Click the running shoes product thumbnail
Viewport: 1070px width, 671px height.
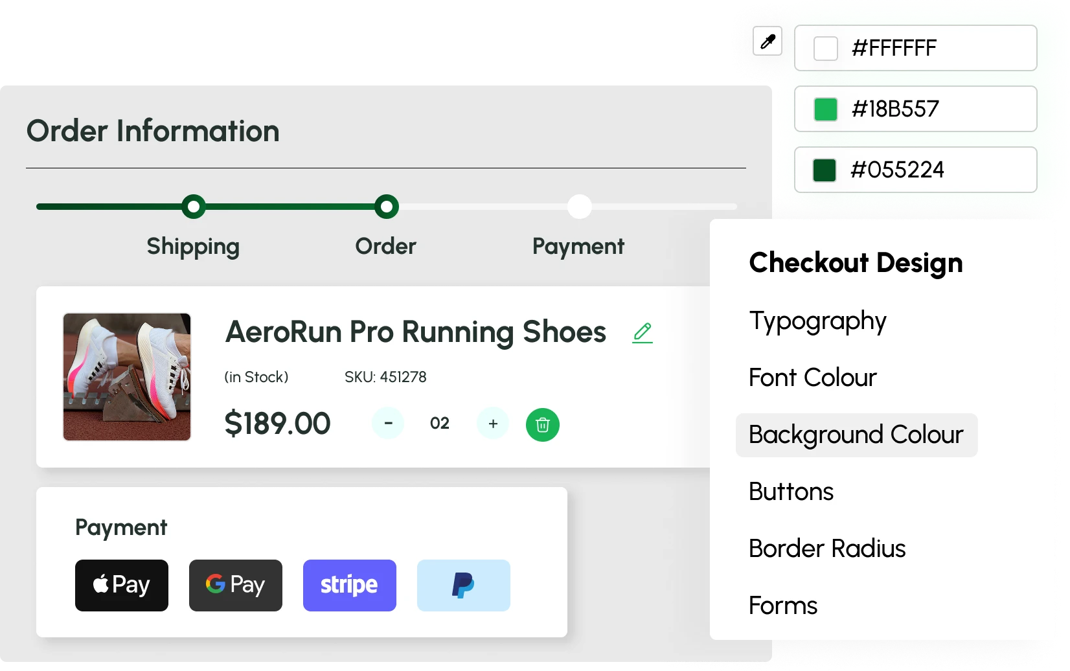click(127, 377)
